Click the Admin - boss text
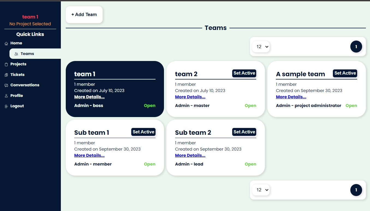 pos(89,106)
